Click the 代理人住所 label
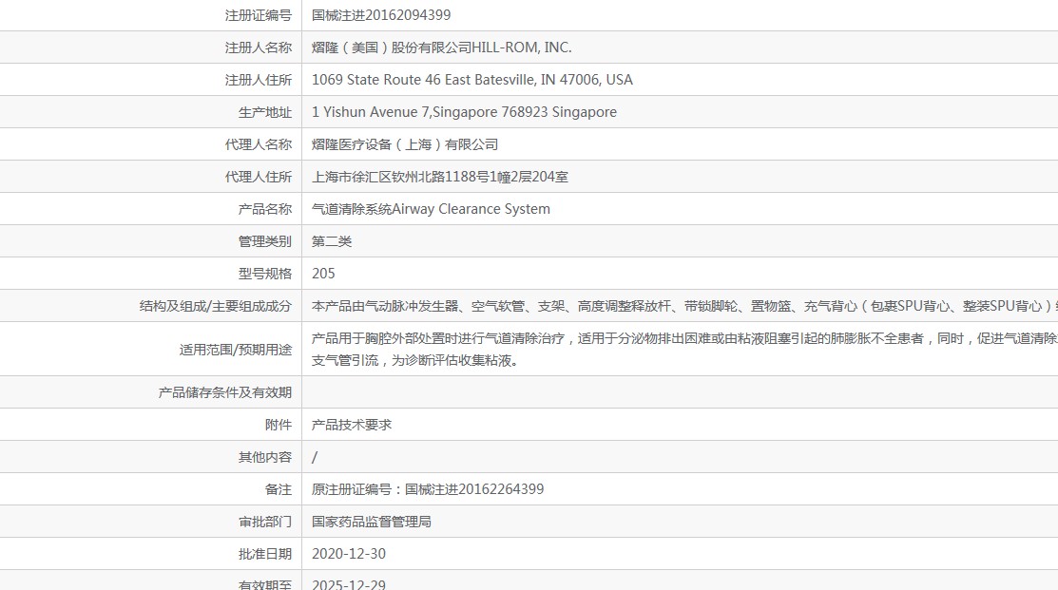The height and width of the screenshot is (590, 1058). [258, 177]
